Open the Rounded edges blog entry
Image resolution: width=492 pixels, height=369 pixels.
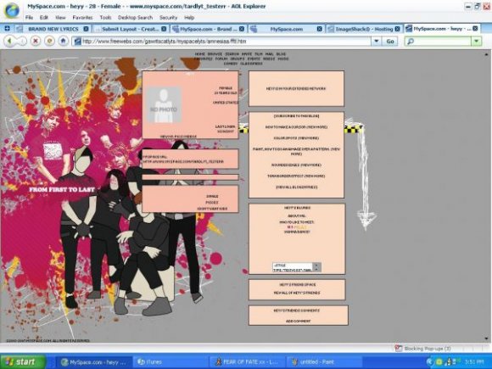tap(296, 165)
